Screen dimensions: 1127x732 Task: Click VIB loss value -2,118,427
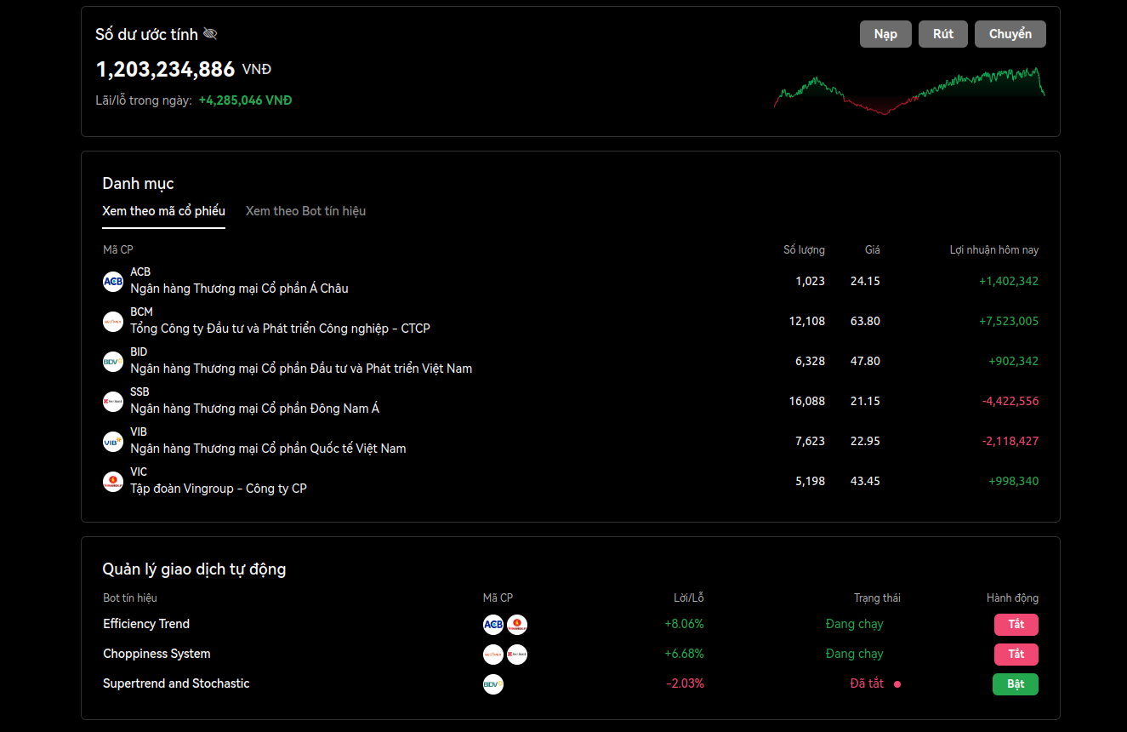1010,441
